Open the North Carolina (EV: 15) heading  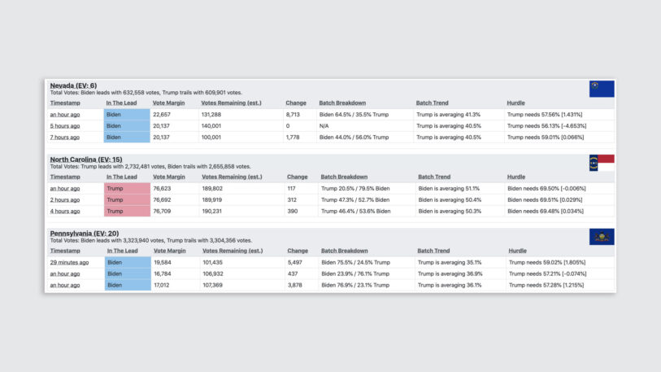coord(86,160)
